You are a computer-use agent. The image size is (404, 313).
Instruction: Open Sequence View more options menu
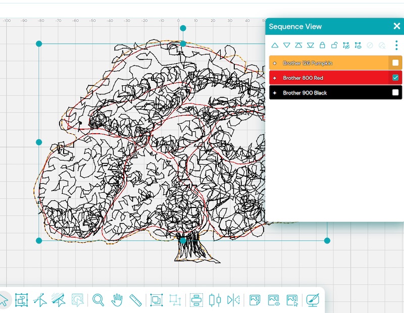396,45
